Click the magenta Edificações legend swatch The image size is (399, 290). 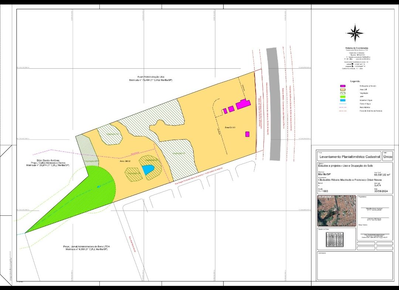pyautogui.click(x=342, y=86)
